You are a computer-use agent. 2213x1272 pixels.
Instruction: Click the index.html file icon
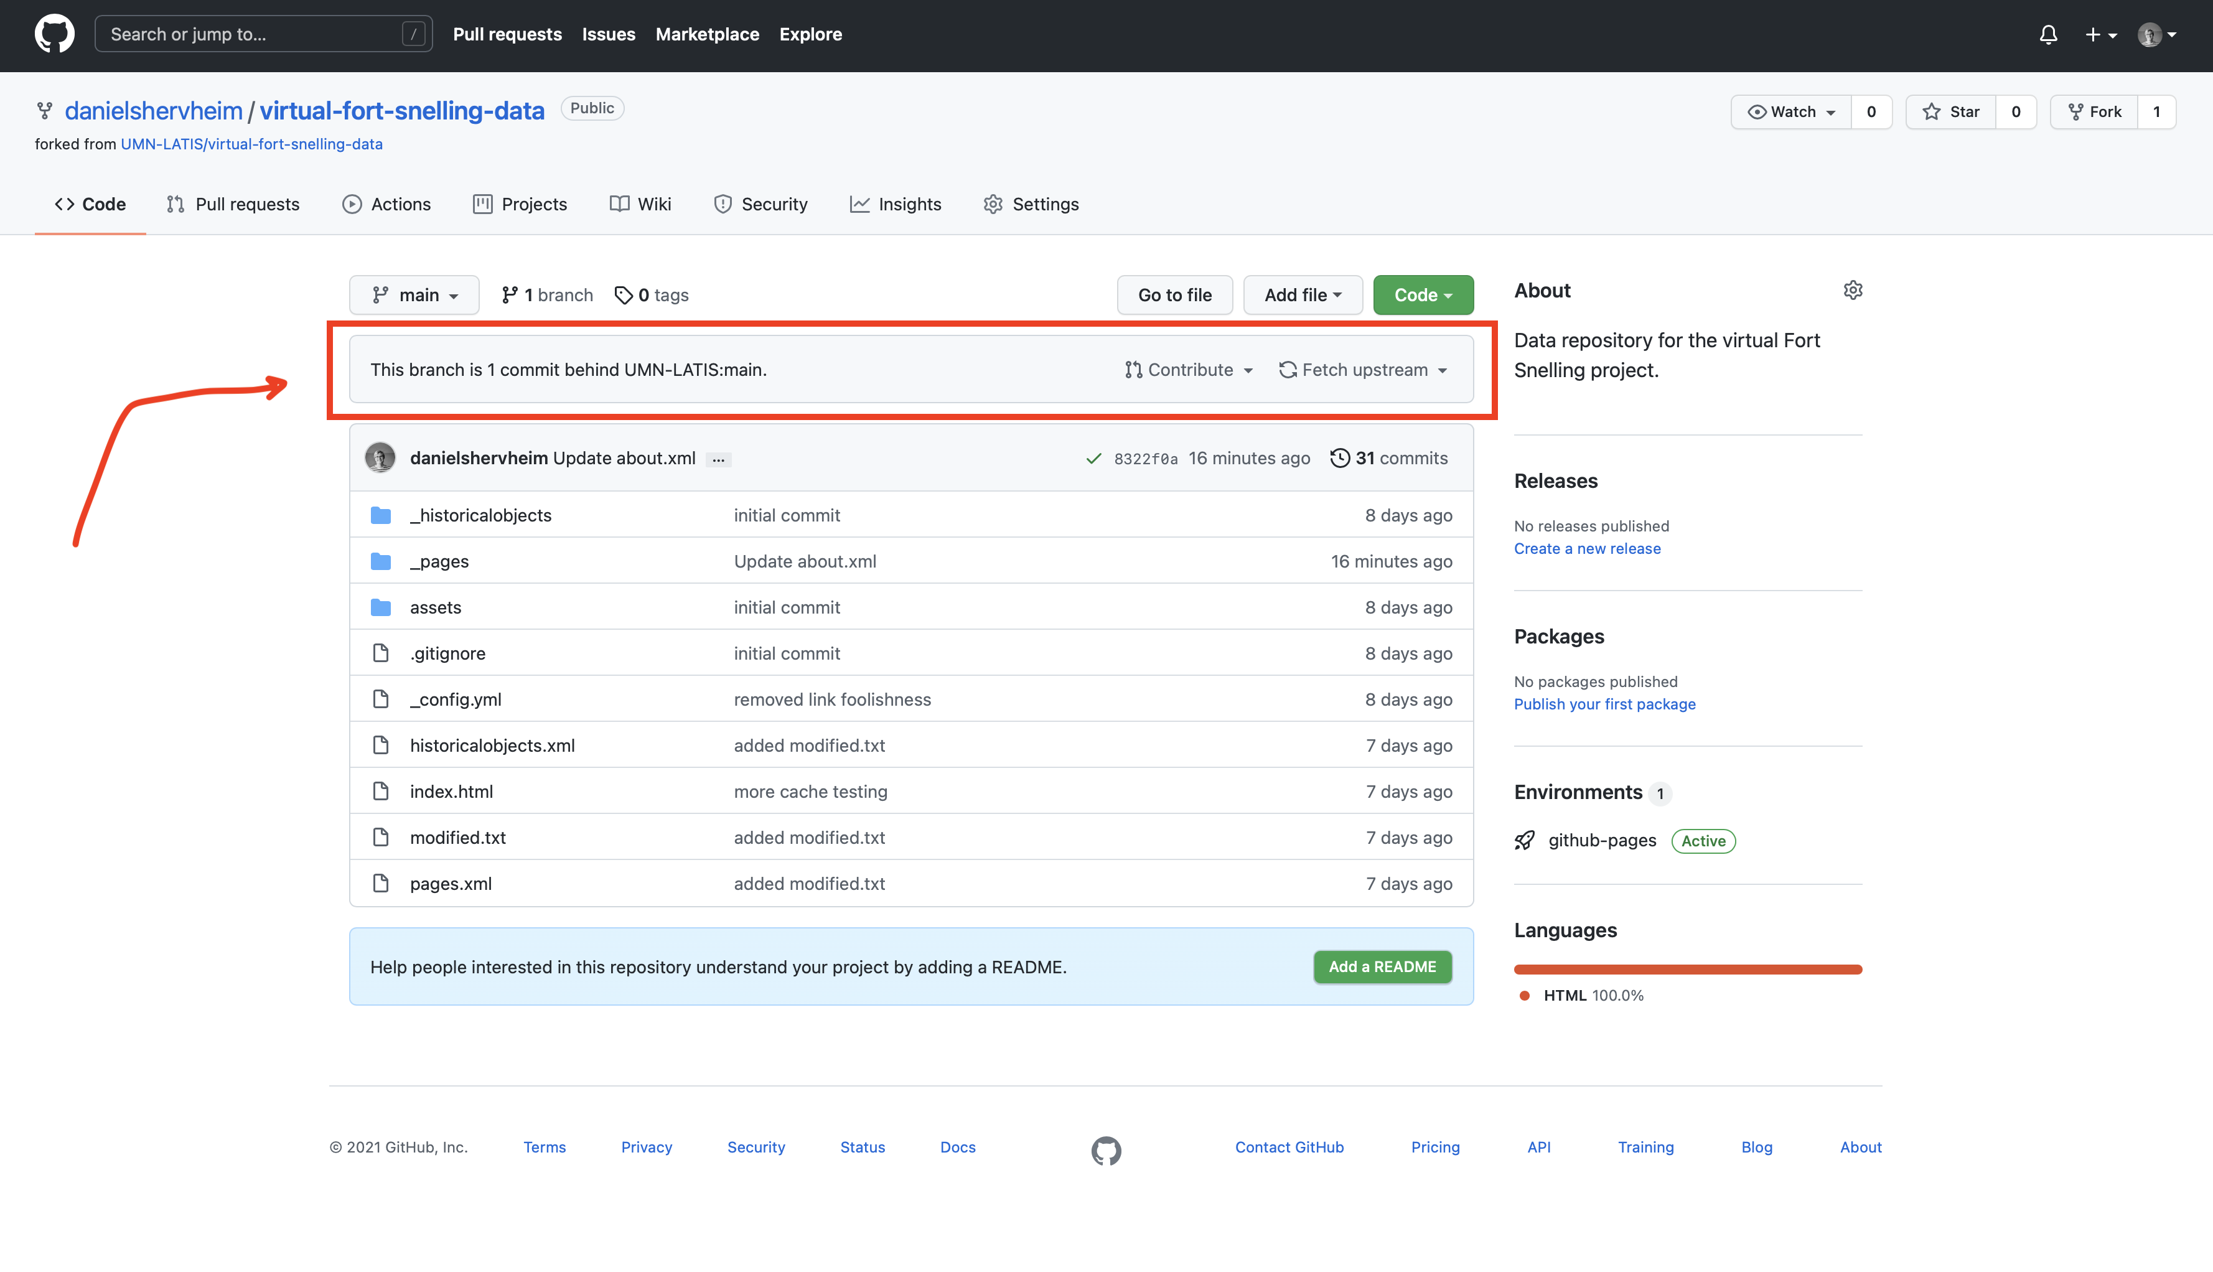tap(380, 790)
